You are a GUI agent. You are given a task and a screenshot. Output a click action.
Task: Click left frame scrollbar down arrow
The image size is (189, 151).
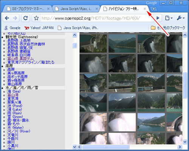point(74,147)
